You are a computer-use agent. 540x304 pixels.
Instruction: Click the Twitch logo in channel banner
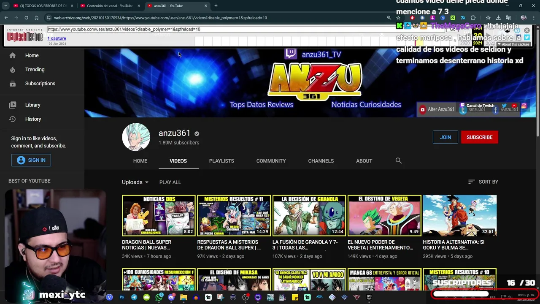click(x=290, y=54)
